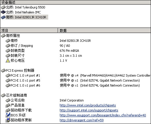Viewport: 151px width, 124px height.
Task: Select 北桥: Intel Tylersburg 5500 device entry
Action: [x=26, y=7]
